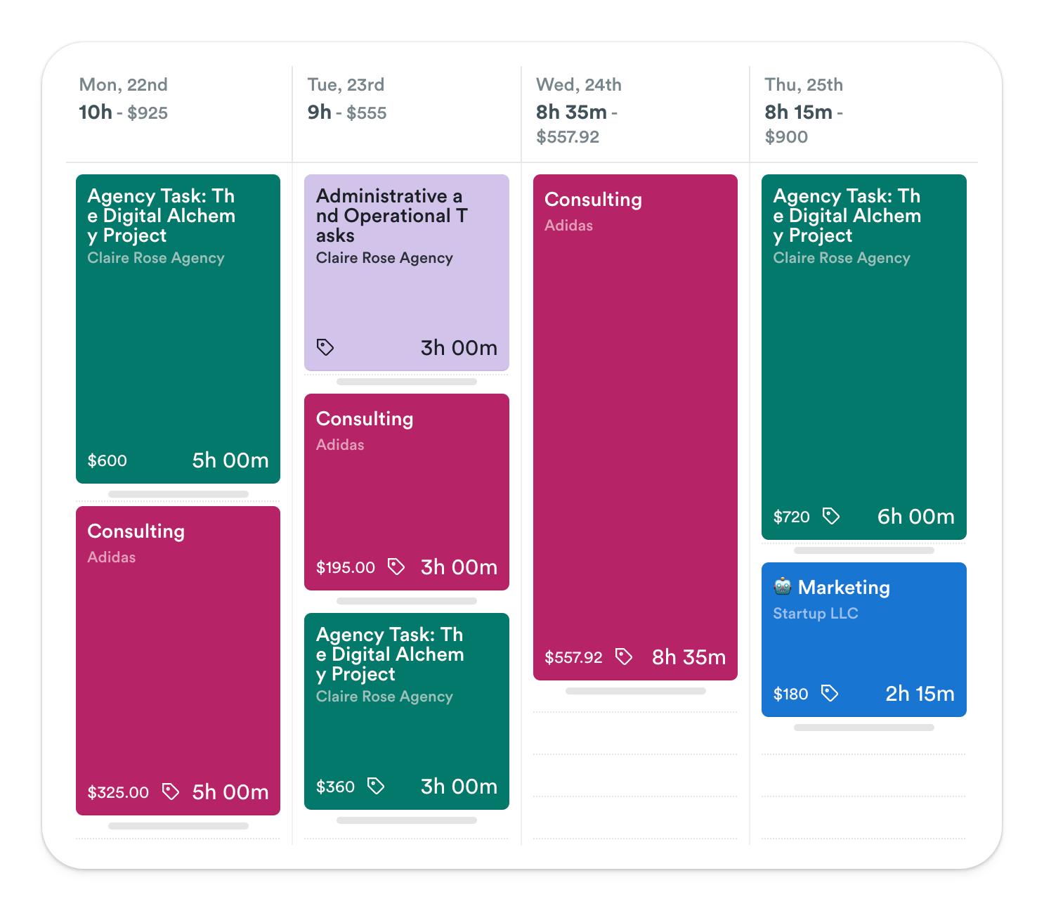Select the Thu, 25th day header

click(x=804, y=85)
